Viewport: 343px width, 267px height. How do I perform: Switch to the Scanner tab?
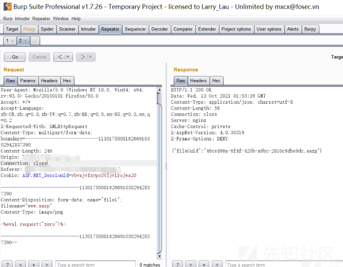point(67,29)
